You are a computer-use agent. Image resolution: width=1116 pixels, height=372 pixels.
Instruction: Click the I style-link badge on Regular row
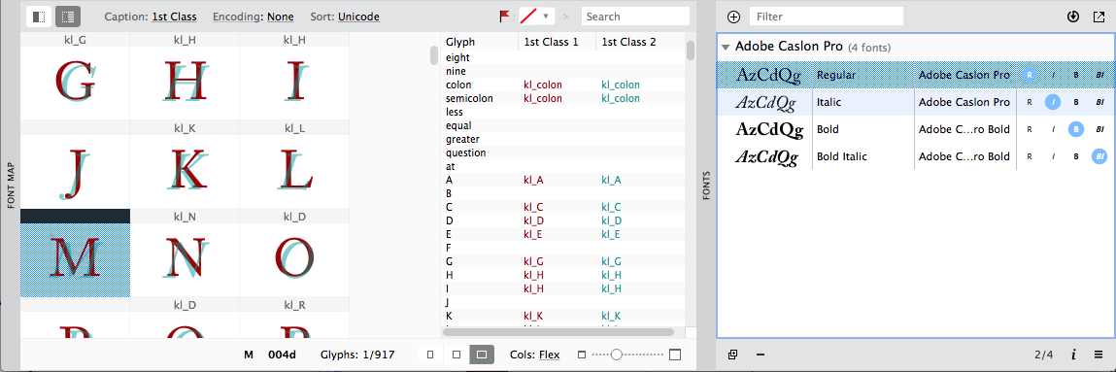click(1053, 75)
